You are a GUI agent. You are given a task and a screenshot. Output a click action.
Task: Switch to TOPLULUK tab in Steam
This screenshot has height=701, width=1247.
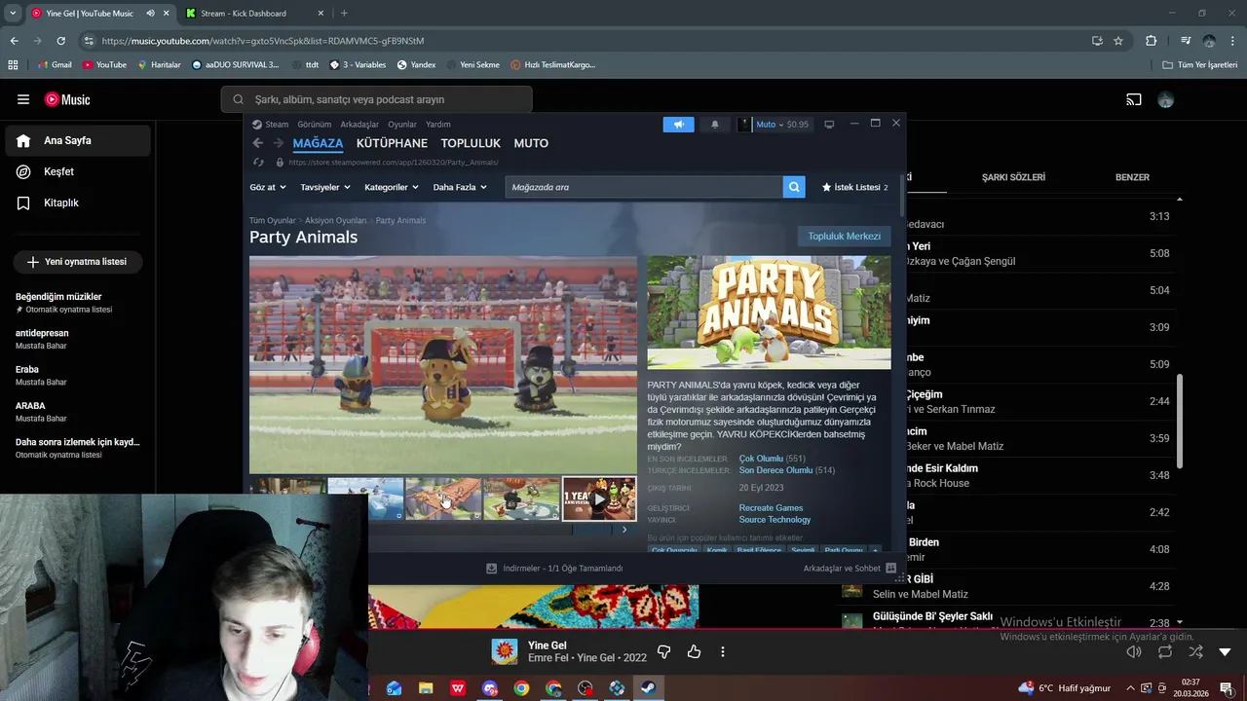pyautogui.click(x=471, y=143)
